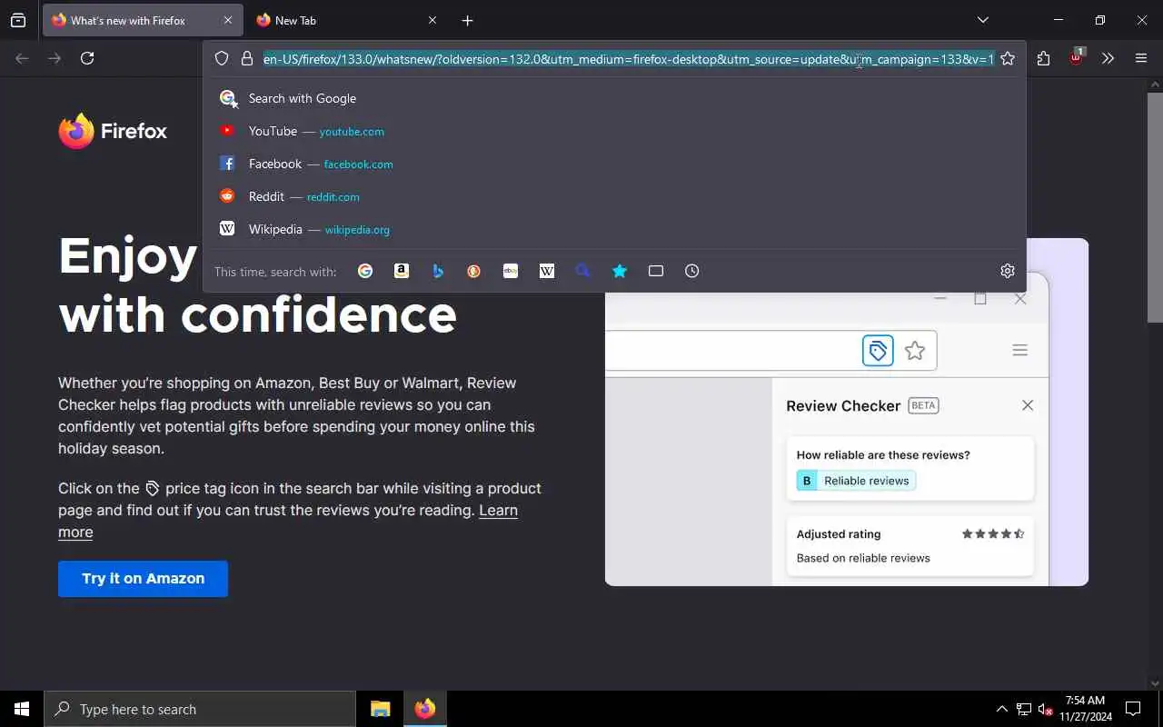Click the Firefox logo on page

113,131
